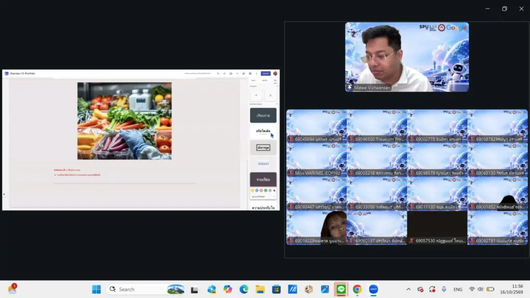Click the red bullet text under the image
This screenshot has height=298, width=530.
pos(79,175)
